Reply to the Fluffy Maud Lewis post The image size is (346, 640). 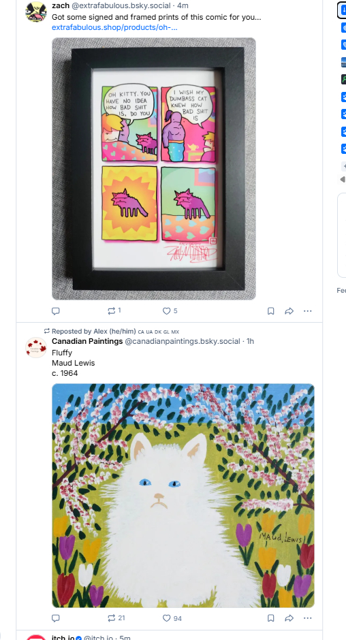point(56,618)
